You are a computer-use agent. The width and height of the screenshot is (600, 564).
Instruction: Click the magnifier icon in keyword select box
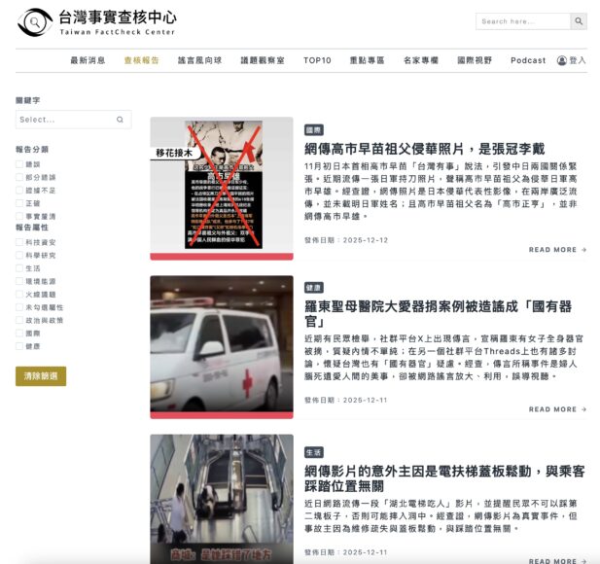click(120, 120)
